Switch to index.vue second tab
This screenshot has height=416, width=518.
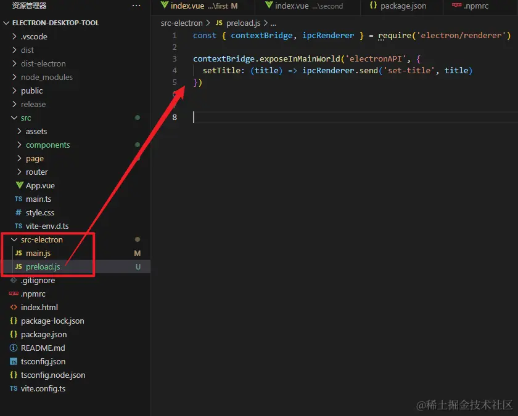pyautogui.click(x=307, y=6)
